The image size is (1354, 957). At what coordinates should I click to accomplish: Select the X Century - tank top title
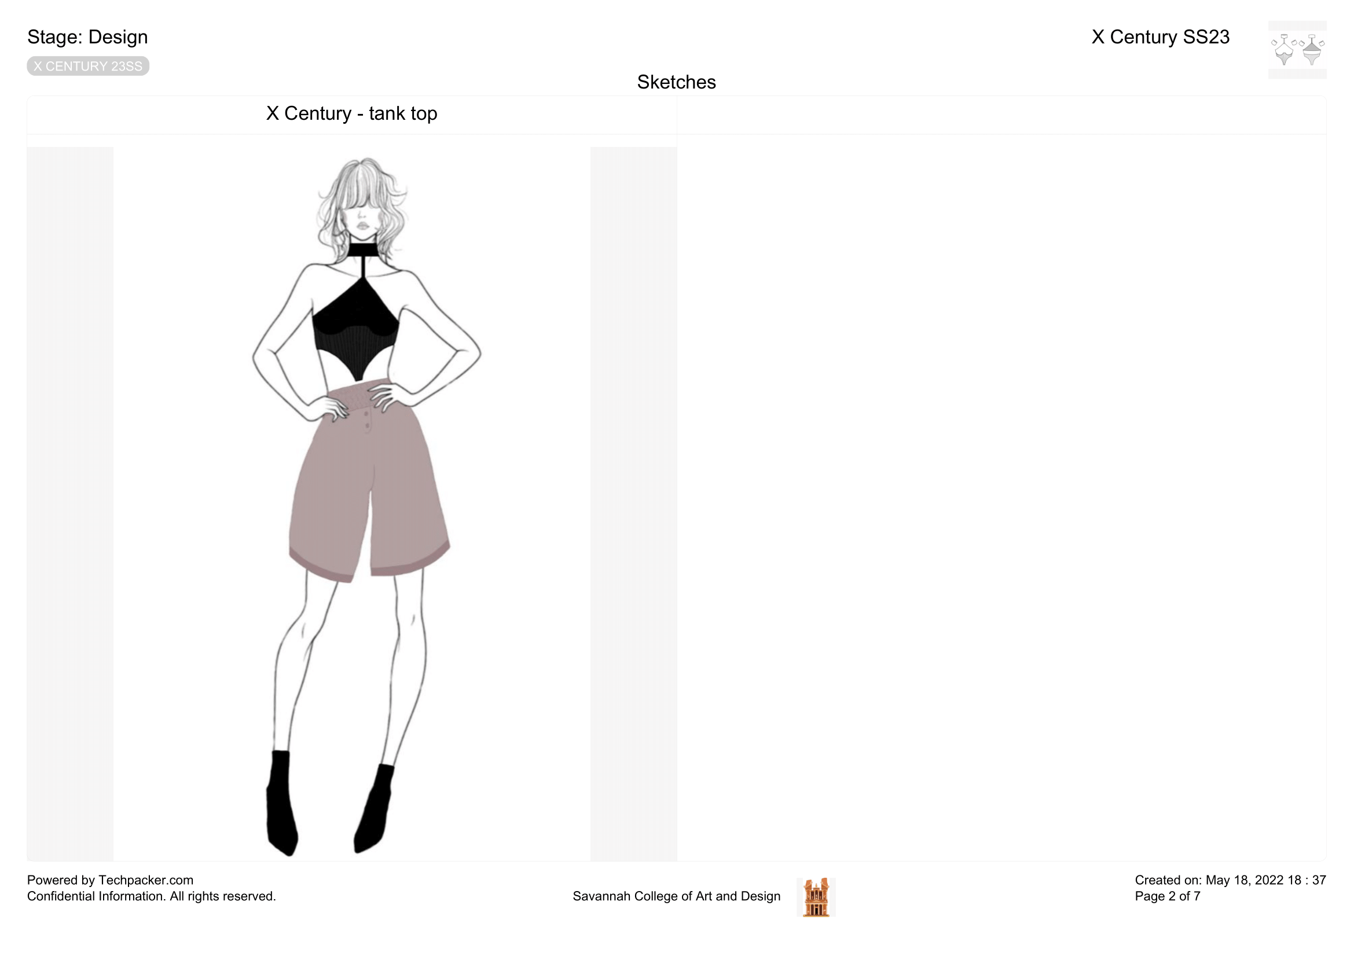coord(351,113)
